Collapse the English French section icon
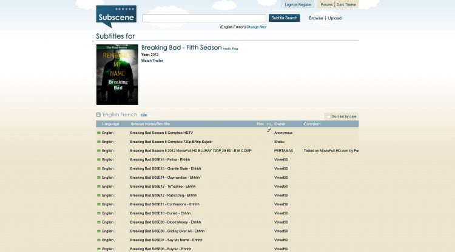 tap(98, 114)
